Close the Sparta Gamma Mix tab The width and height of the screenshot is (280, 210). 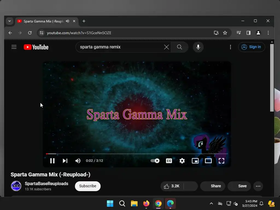click(74, 21)
